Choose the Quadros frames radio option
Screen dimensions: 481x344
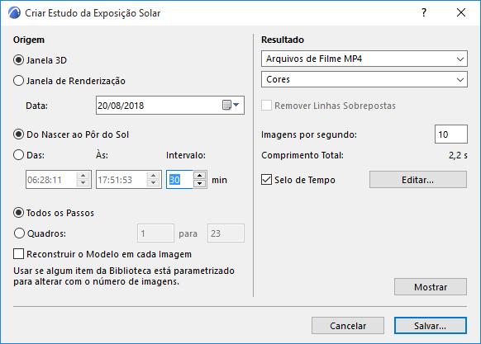click(19, 233)
